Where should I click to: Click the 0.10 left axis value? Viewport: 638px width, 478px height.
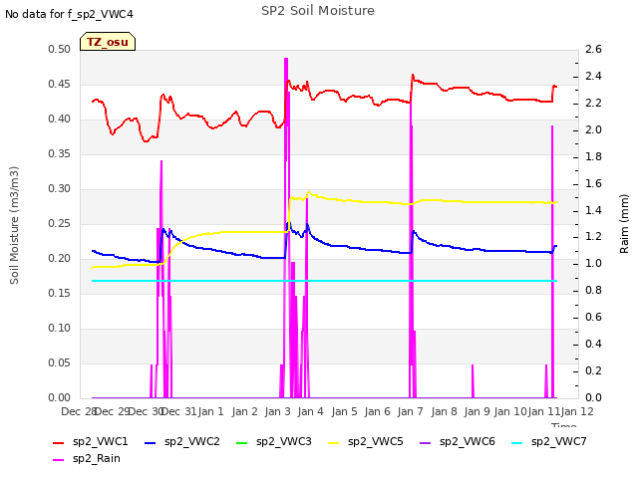[60, 328]
